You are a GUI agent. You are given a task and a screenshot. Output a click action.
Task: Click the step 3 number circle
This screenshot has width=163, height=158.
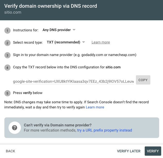pyautogui.click(x=7, y=55)
